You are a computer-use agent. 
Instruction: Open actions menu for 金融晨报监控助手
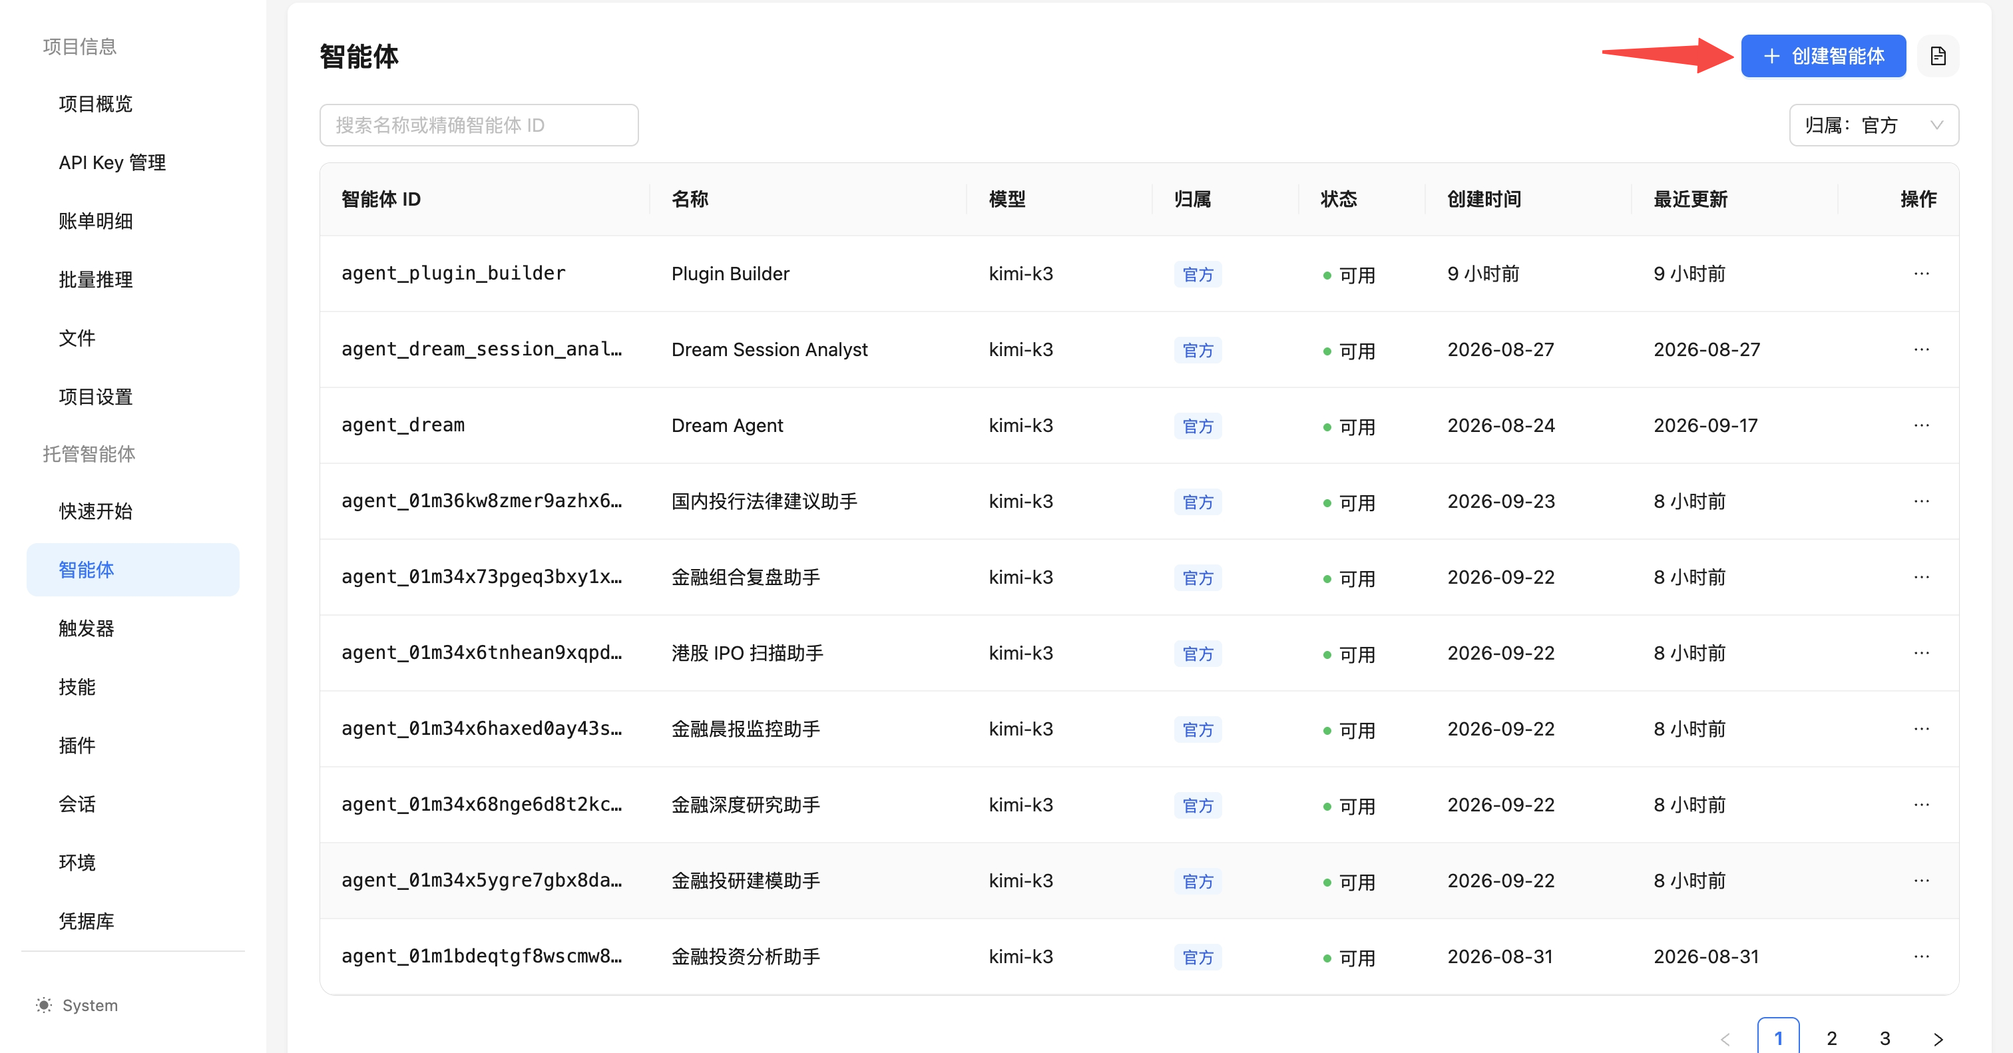tap(1920, 729)
